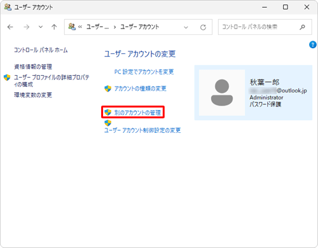Open アカウントの種類の変更 link
The width and height of the screenshot is (318, 248).
tap(141, 88)
